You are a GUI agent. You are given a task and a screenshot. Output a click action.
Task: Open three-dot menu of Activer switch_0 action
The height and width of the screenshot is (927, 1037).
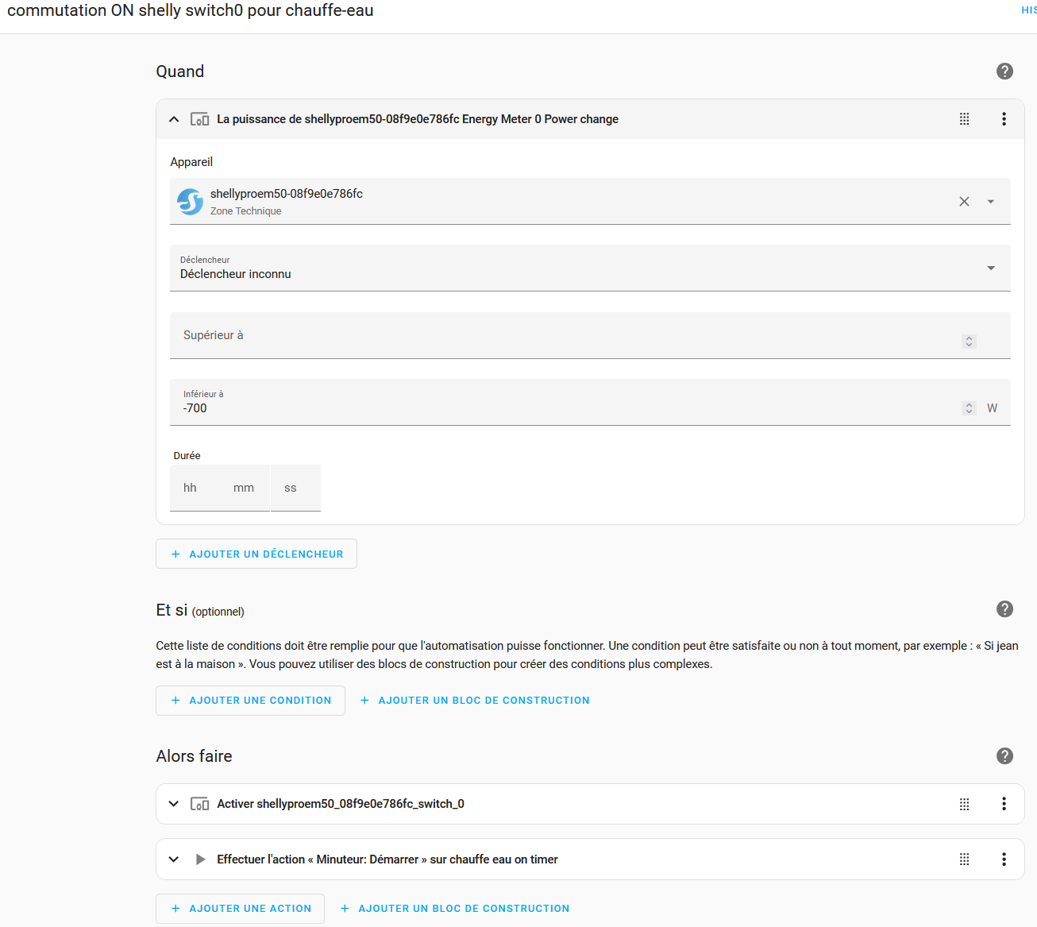(1004, 804)
